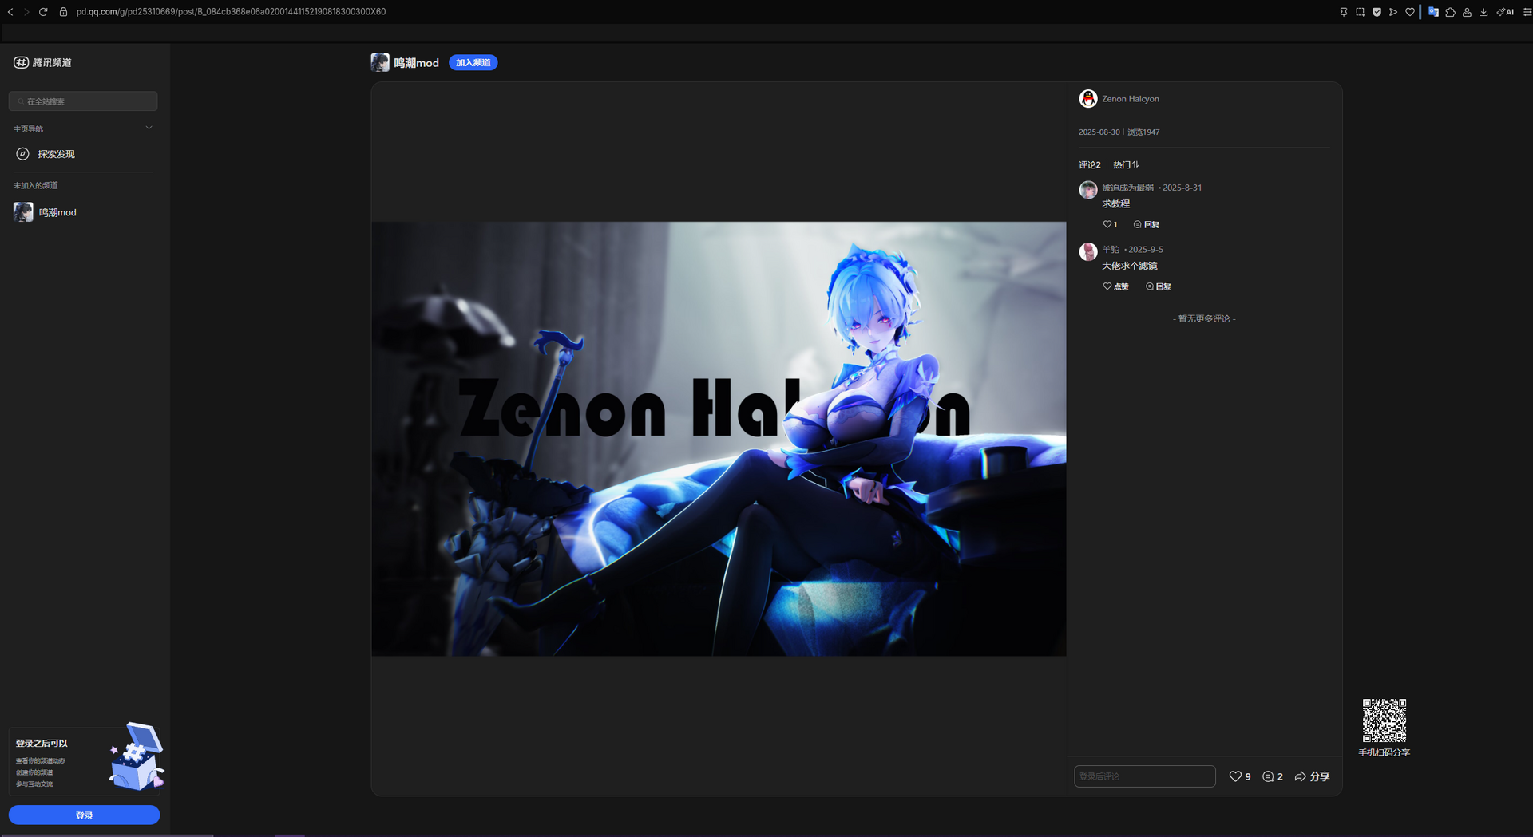1533x837 pixels.
Task: Click the 暂无更多评论 end-of-comments text
Action: [1204, 318]
